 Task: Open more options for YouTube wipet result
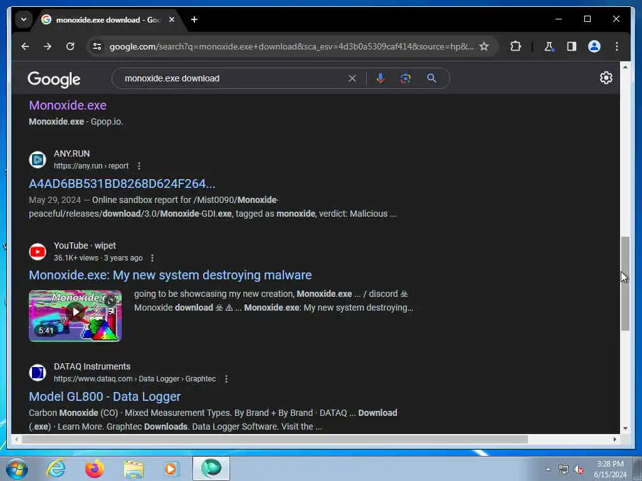click(x=152, y=258)
